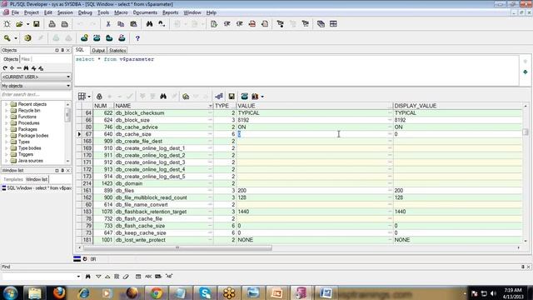This screenshot has height=300, width=533.
Task: Click the Copy icon in the toolbar
Action: (x=121, y=24)
